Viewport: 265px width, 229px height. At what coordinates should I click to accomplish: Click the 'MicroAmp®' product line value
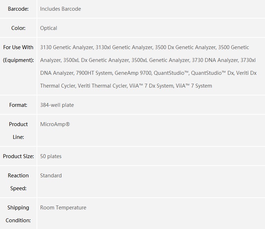(x=55, y=124)
